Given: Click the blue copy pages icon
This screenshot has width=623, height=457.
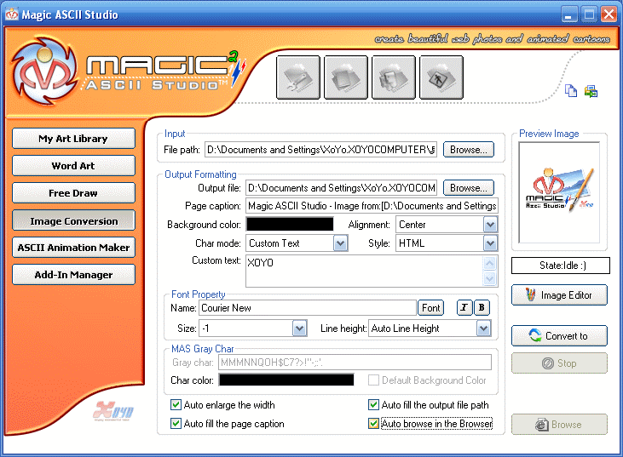Looking at the screenshot, I should 571,91.
